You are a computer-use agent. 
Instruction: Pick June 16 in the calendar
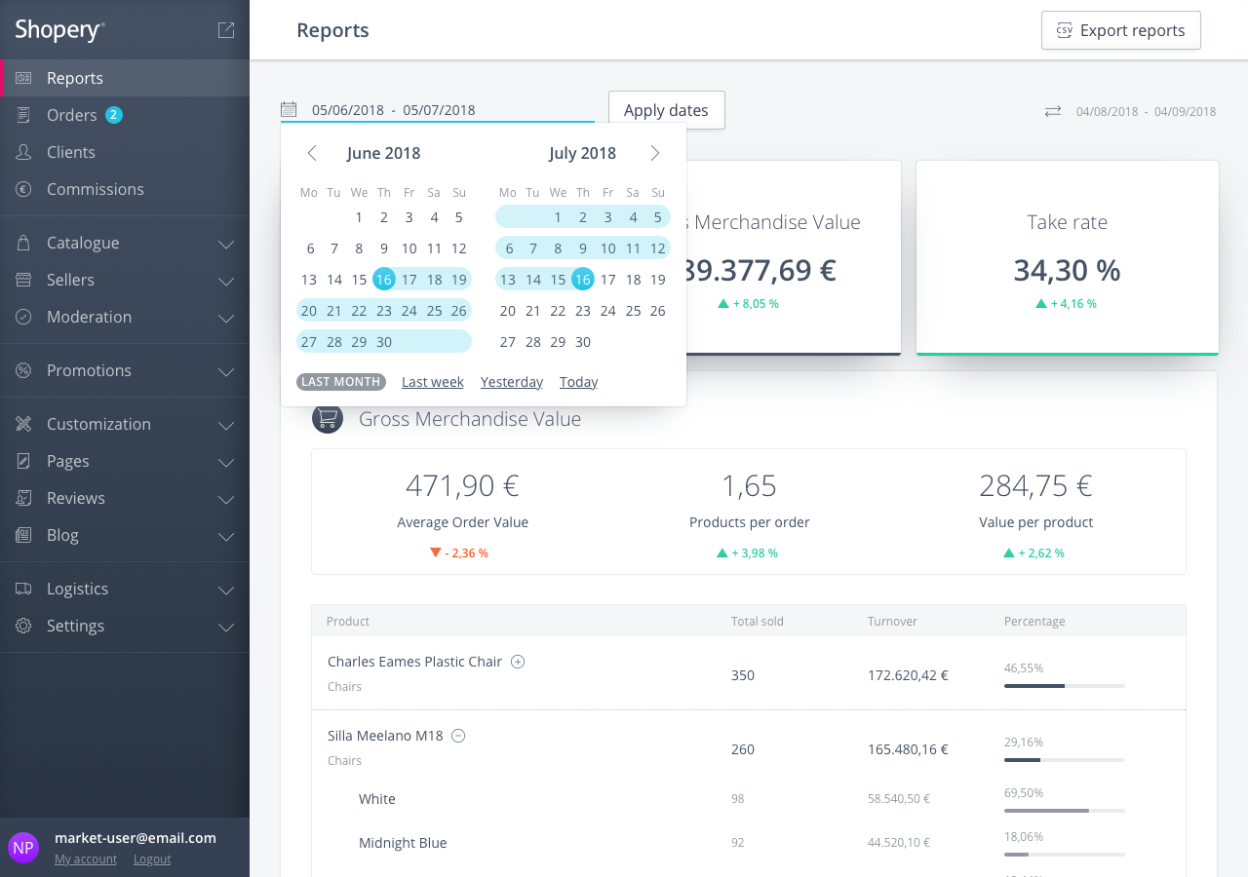click(x=384, y=280)
